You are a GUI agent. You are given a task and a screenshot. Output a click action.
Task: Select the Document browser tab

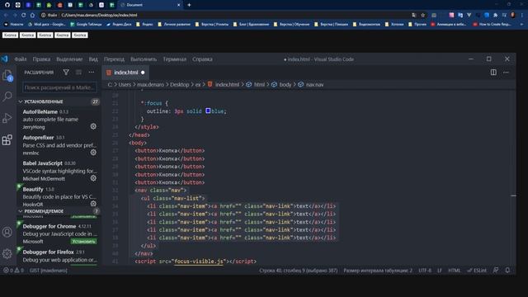point(150,5)
